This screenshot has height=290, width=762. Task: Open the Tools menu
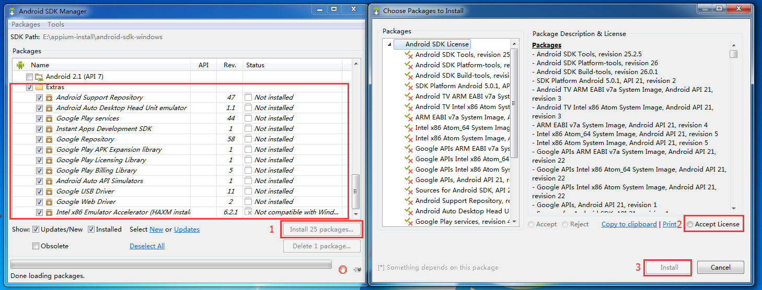pos(56,25)
